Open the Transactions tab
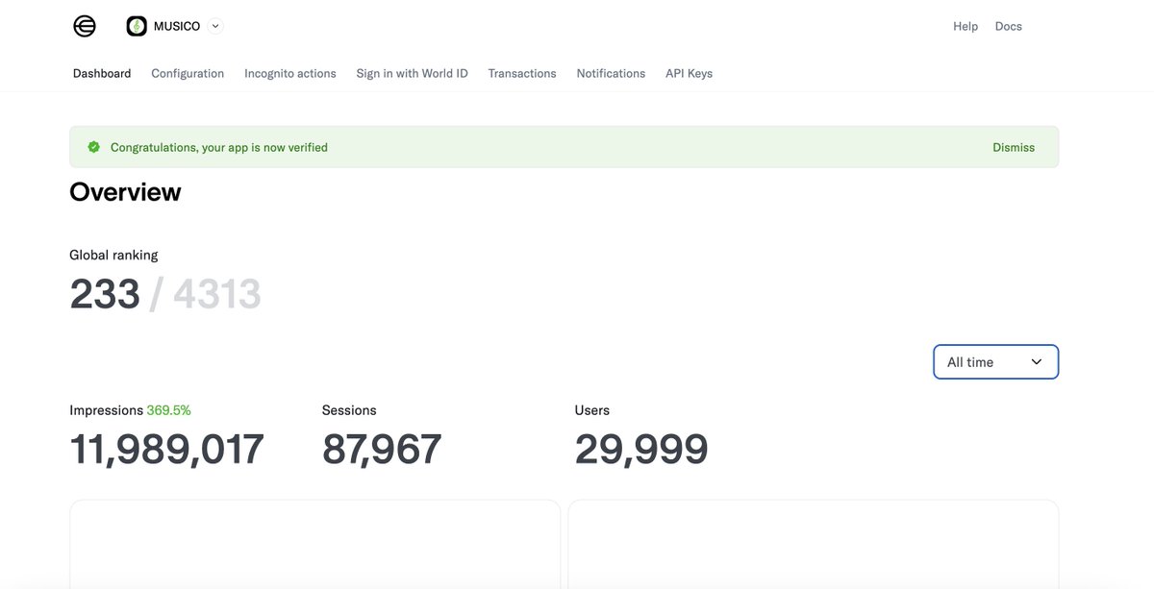The image size is (1154, 589). [522, 73]
